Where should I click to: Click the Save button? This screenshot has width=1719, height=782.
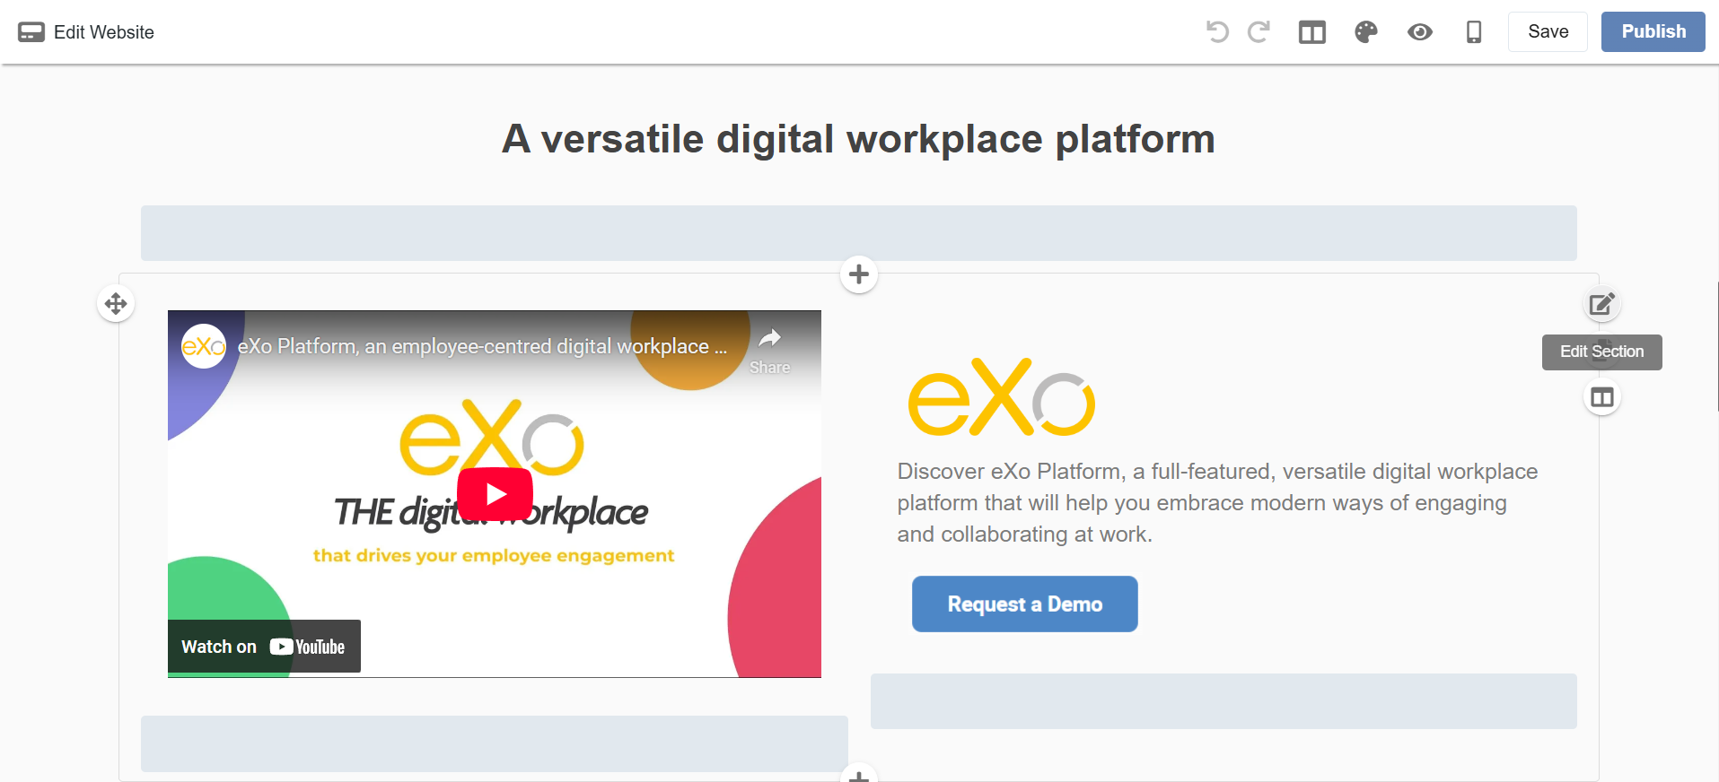1548,32
